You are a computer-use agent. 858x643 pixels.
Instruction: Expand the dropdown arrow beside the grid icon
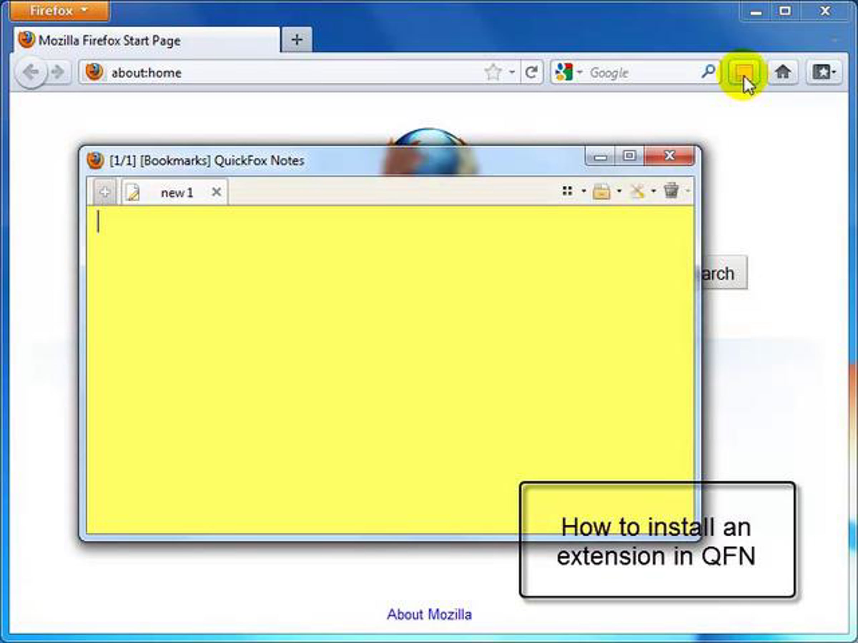583,191
